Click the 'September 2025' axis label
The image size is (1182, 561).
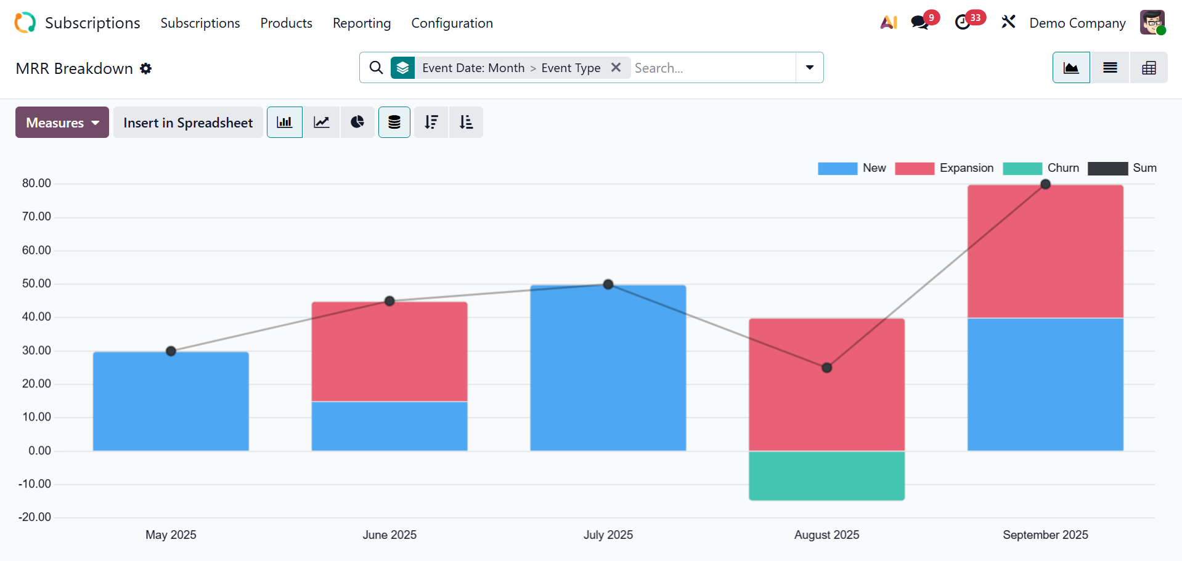point(1045,535)
